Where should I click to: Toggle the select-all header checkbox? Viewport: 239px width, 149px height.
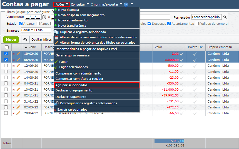tap(7, 47)
